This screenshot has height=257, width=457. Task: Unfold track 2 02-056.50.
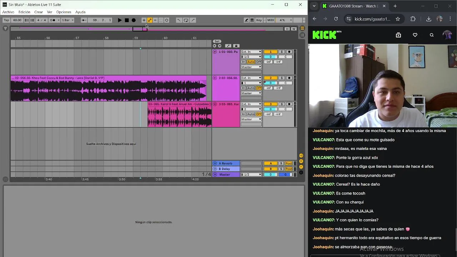215,78
